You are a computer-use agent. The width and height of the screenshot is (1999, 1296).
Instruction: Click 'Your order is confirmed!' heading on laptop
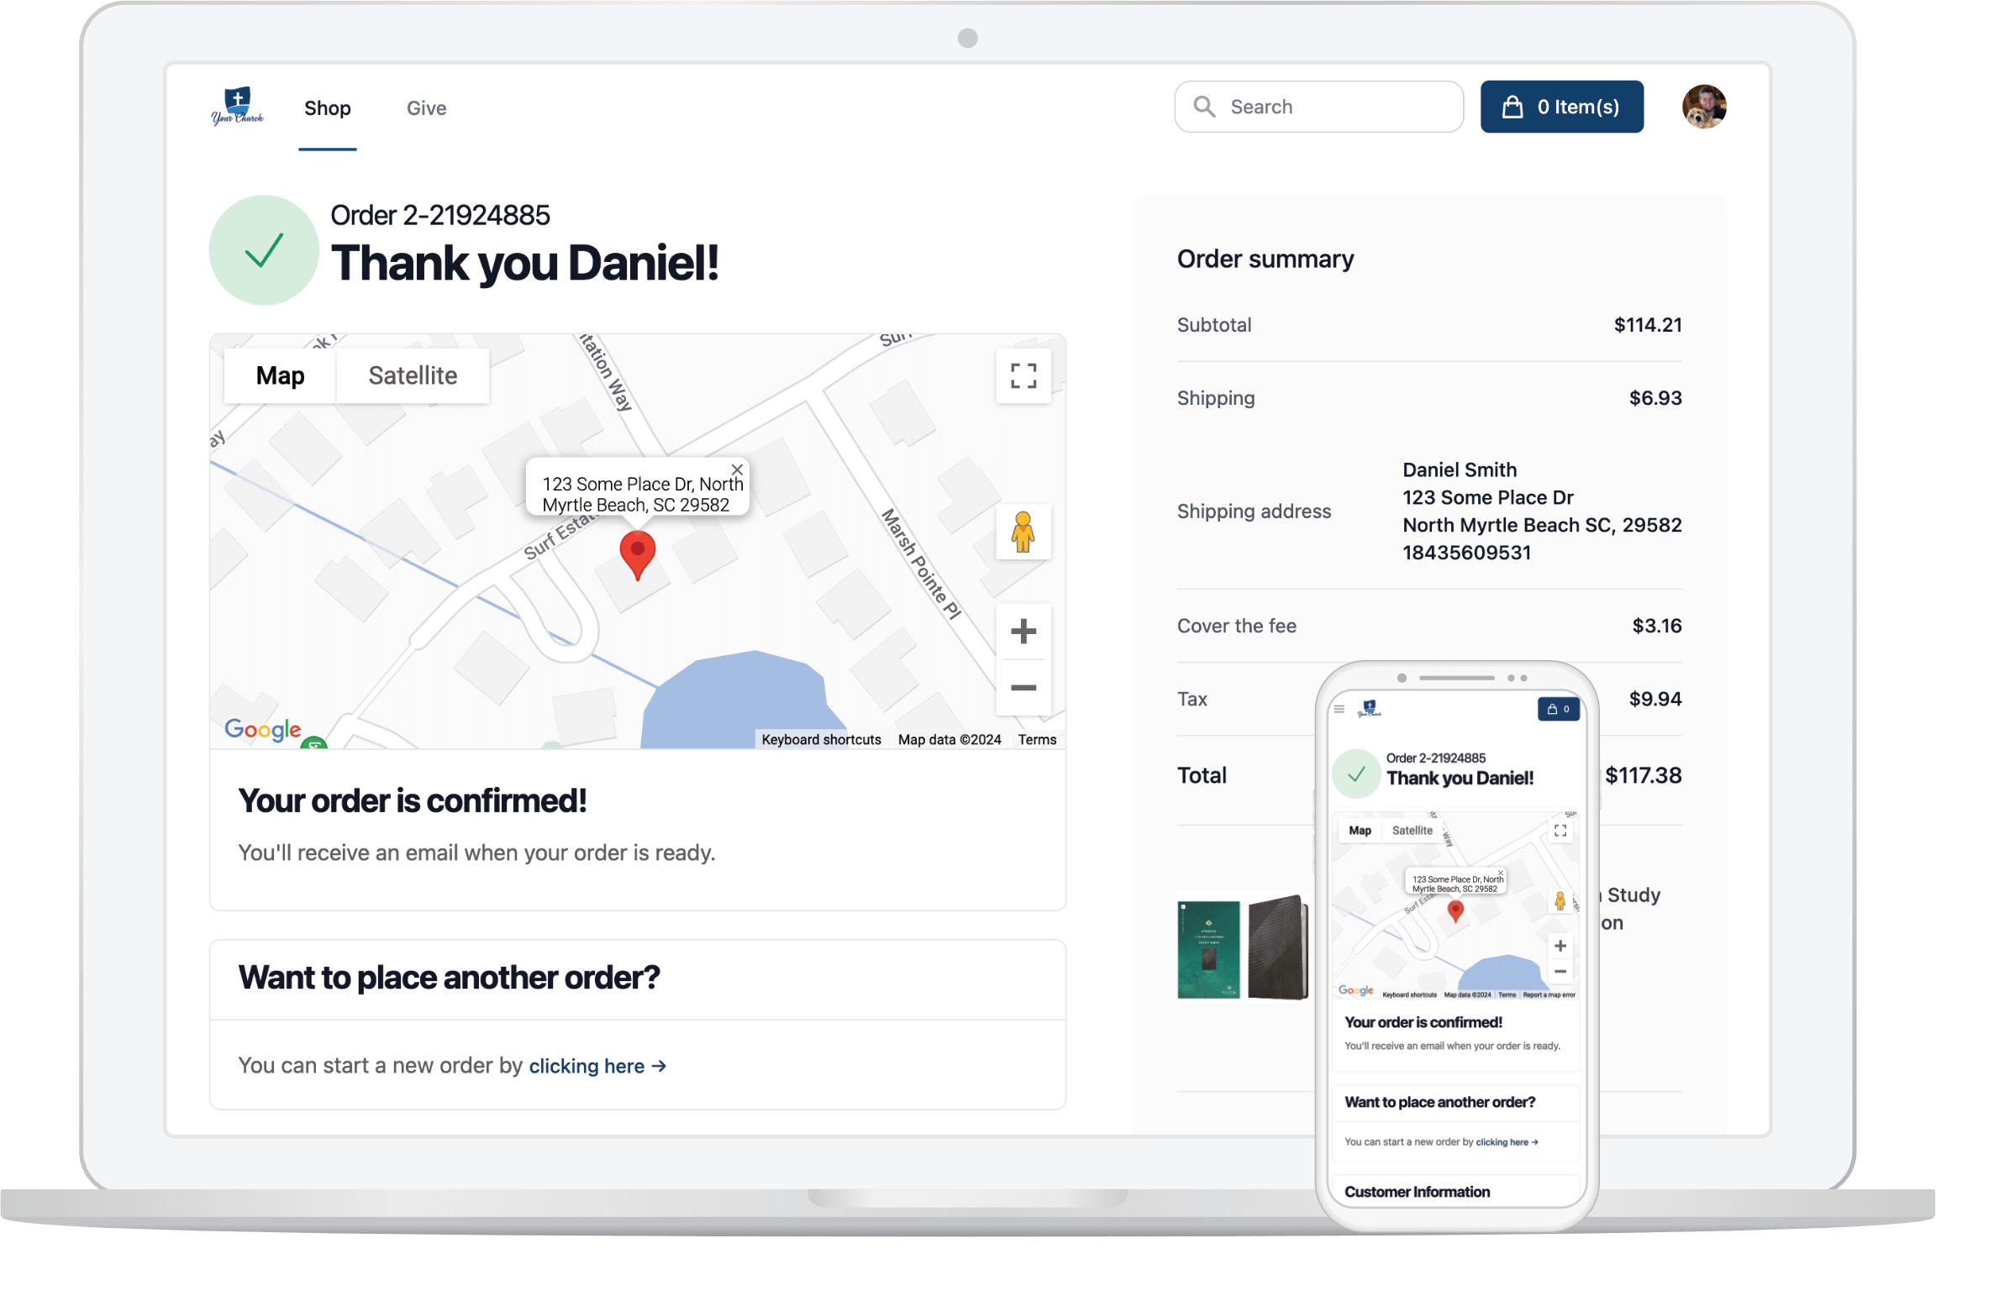pyautogui.click(x=413, y=801)
